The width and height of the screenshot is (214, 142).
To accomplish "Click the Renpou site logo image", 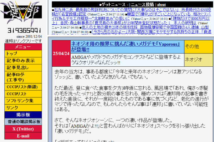I will 21,14.
